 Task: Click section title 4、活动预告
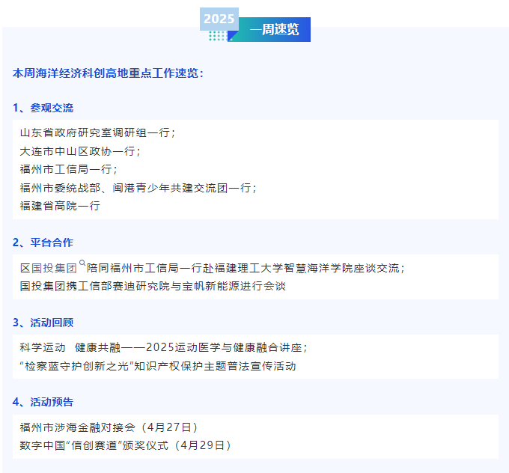coord(43,402)
